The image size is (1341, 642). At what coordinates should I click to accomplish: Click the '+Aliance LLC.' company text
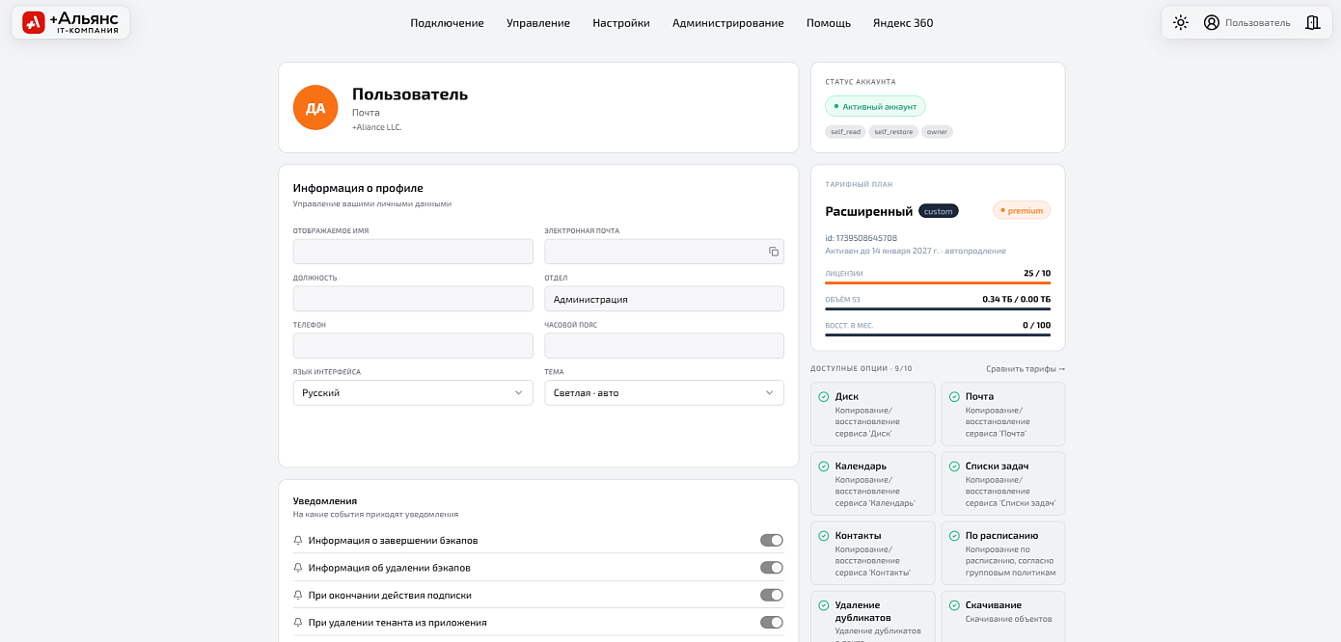click(376, 127)
